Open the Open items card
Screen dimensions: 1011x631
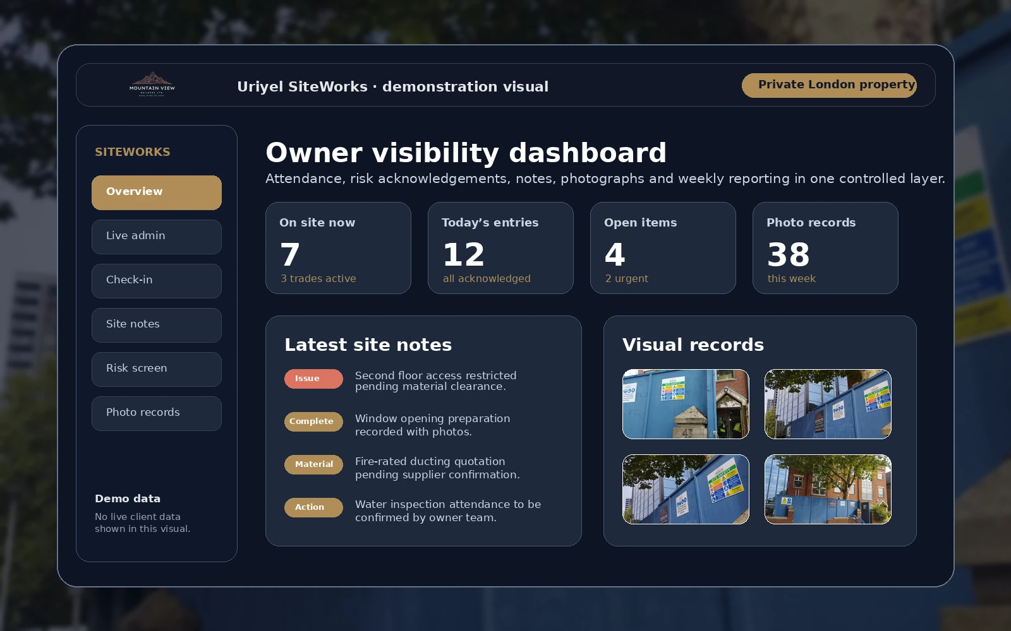663,248
